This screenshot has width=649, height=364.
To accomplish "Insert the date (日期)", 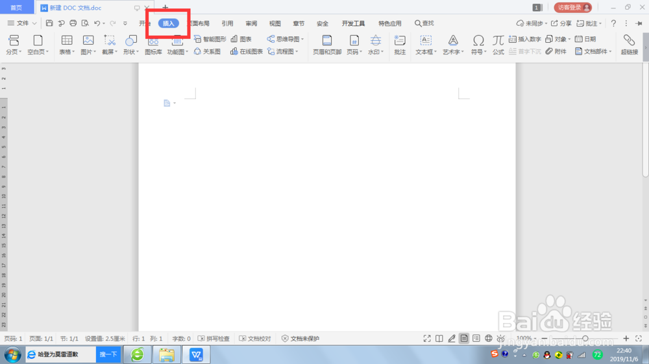I will coord(585,39).
